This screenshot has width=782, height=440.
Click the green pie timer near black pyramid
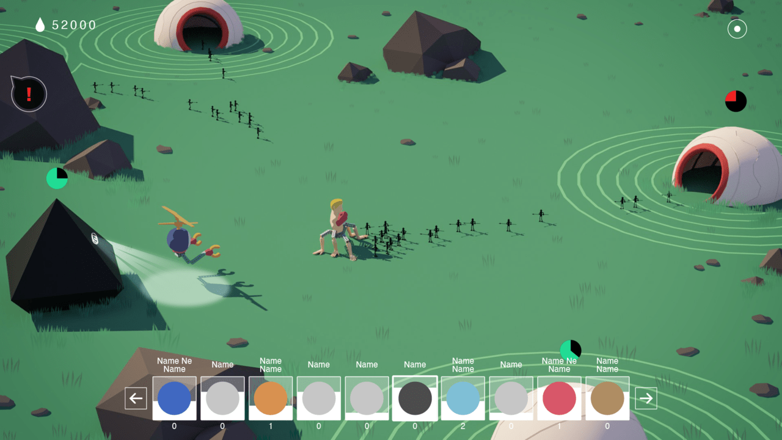tap(57, 178)
